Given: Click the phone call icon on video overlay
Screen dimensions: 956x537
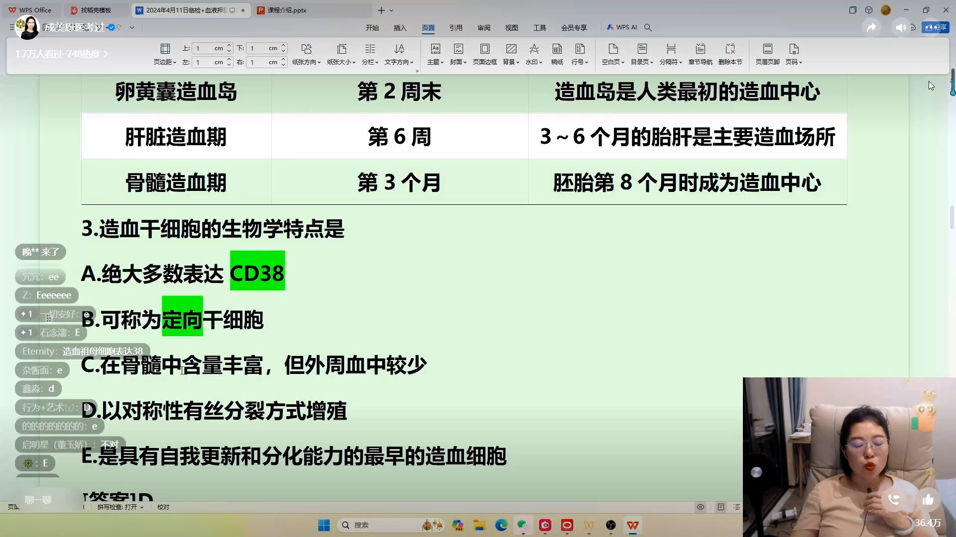Looking at the screenshot, I should point(894,500).
